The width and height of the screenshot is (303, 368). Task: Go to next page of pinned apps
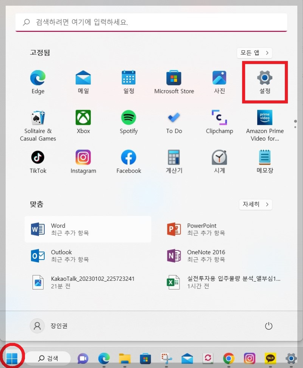click(x=295, y=127)
